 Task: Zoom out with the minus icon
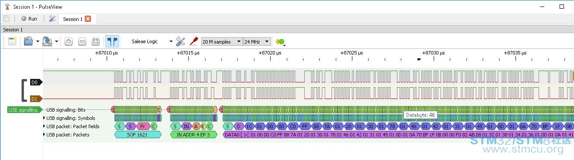tap(82, 42)
